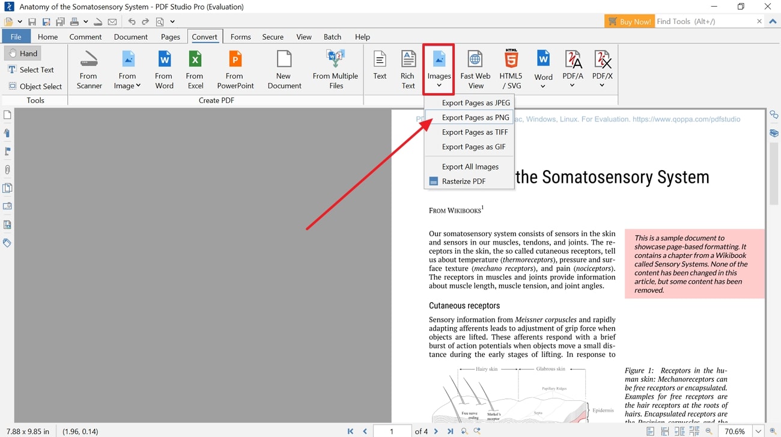Viewport: 781px width, 437px height.
Task: Switch to the Secure tab
Action: pos(273,37)
